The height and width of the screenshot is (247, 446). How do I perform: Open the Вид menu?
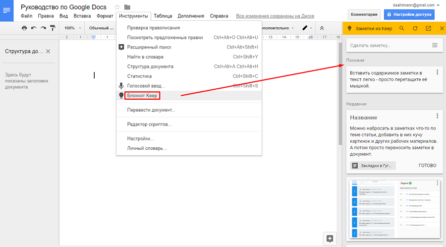pos(64,16)
